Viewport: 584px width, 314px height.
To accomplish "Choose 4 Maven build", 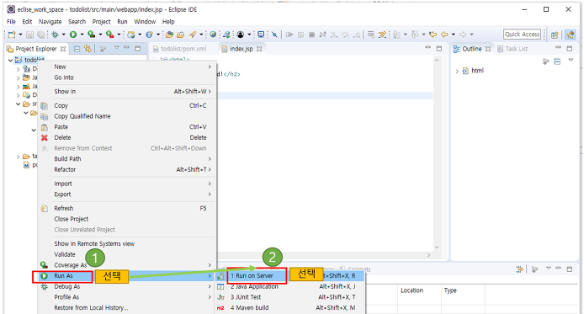I will 290,307.
